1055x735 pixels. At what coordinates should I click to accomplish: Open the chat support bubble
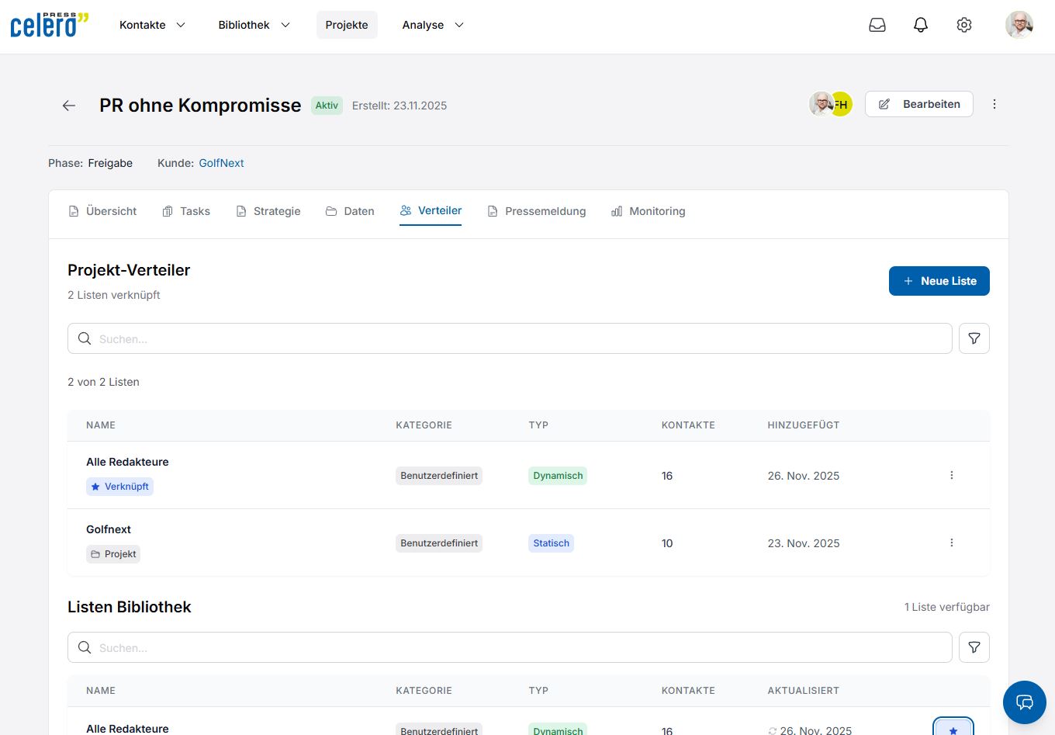[1024, 702]
